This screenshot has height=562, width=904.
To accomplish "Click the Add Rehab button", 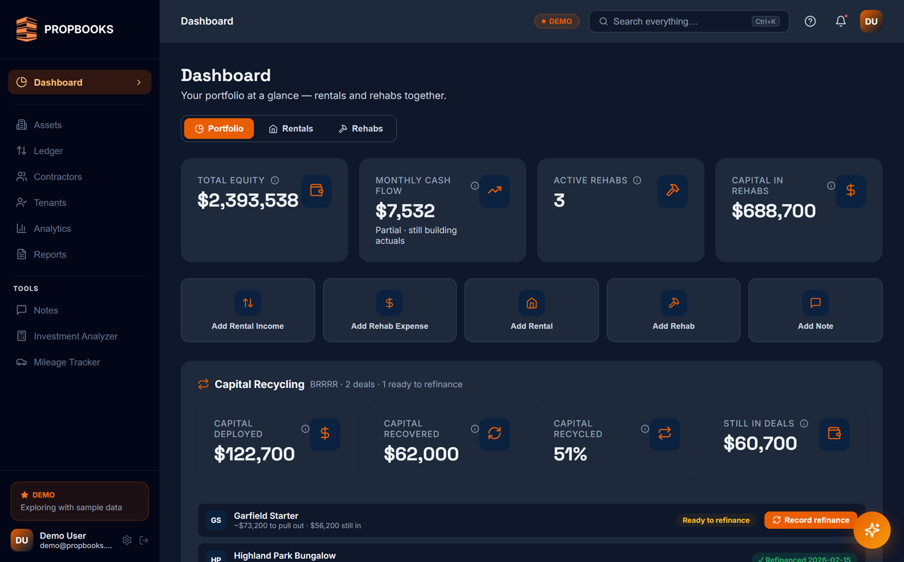I will [x=673, y=310].
